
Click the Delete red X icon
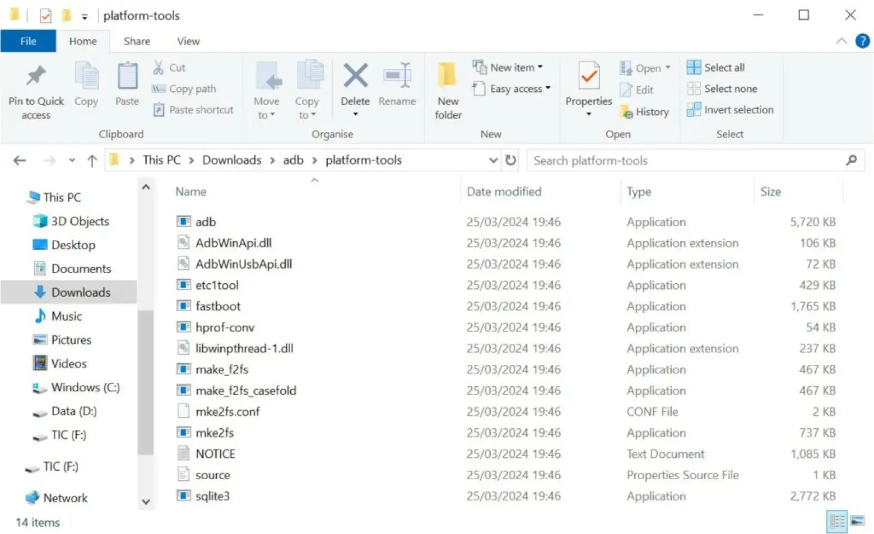pos(355,75)
